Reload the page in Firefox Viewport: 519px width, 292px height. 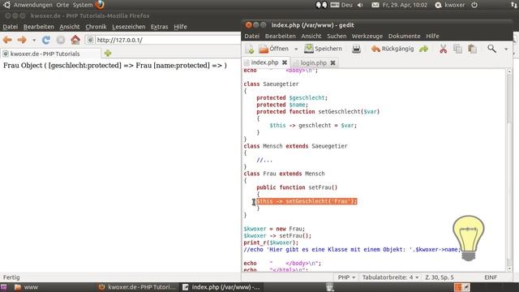(46, 40)
